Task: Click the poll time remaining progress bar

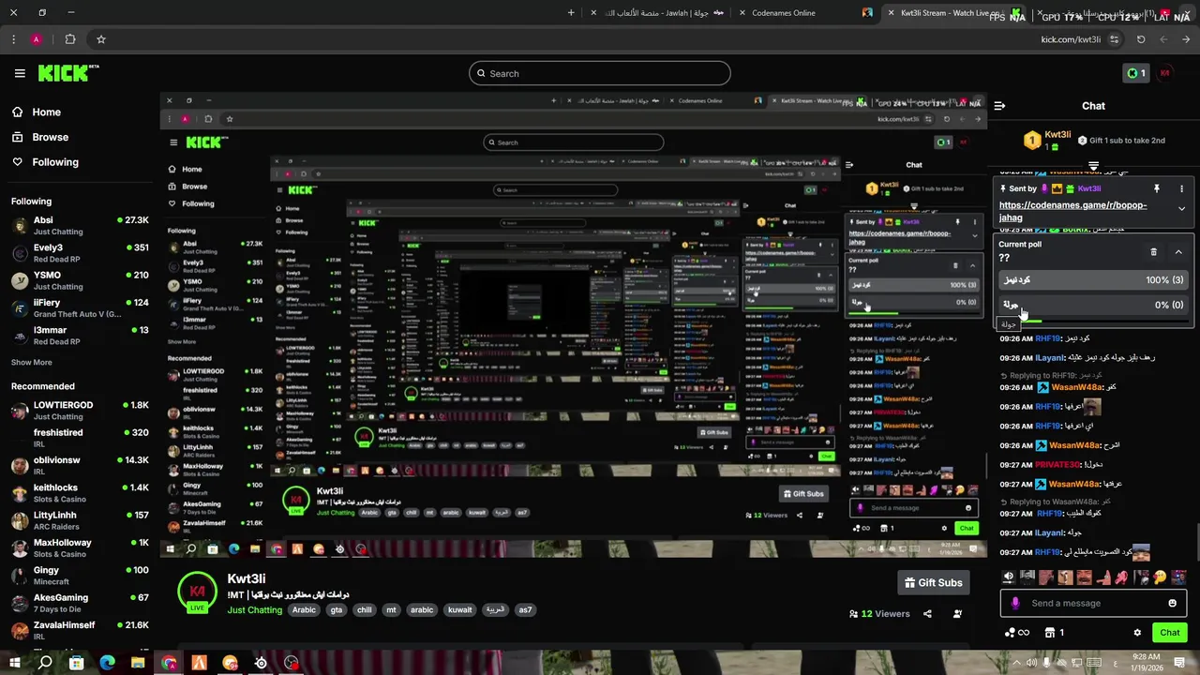Action: point(1093,322)
